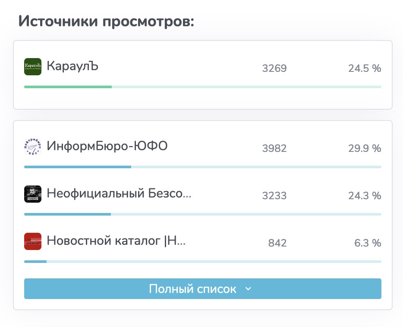Open the Новостной каталог channel link
The width and height of the screenshot is (403, 327).
point(116,241)
